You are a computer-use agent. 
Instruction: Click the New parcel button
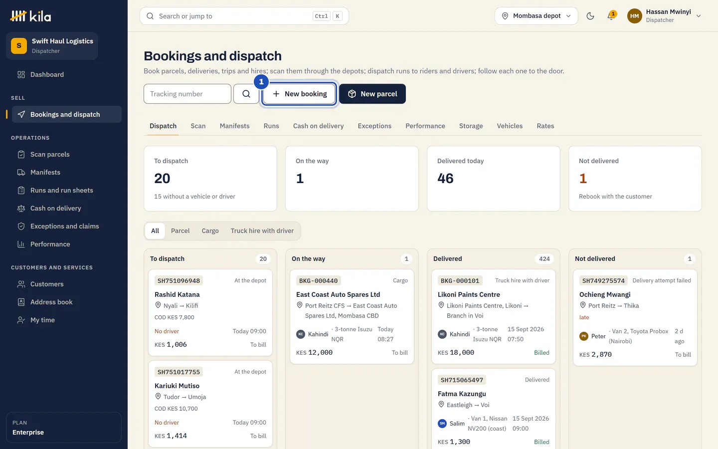tap(372, 94)
